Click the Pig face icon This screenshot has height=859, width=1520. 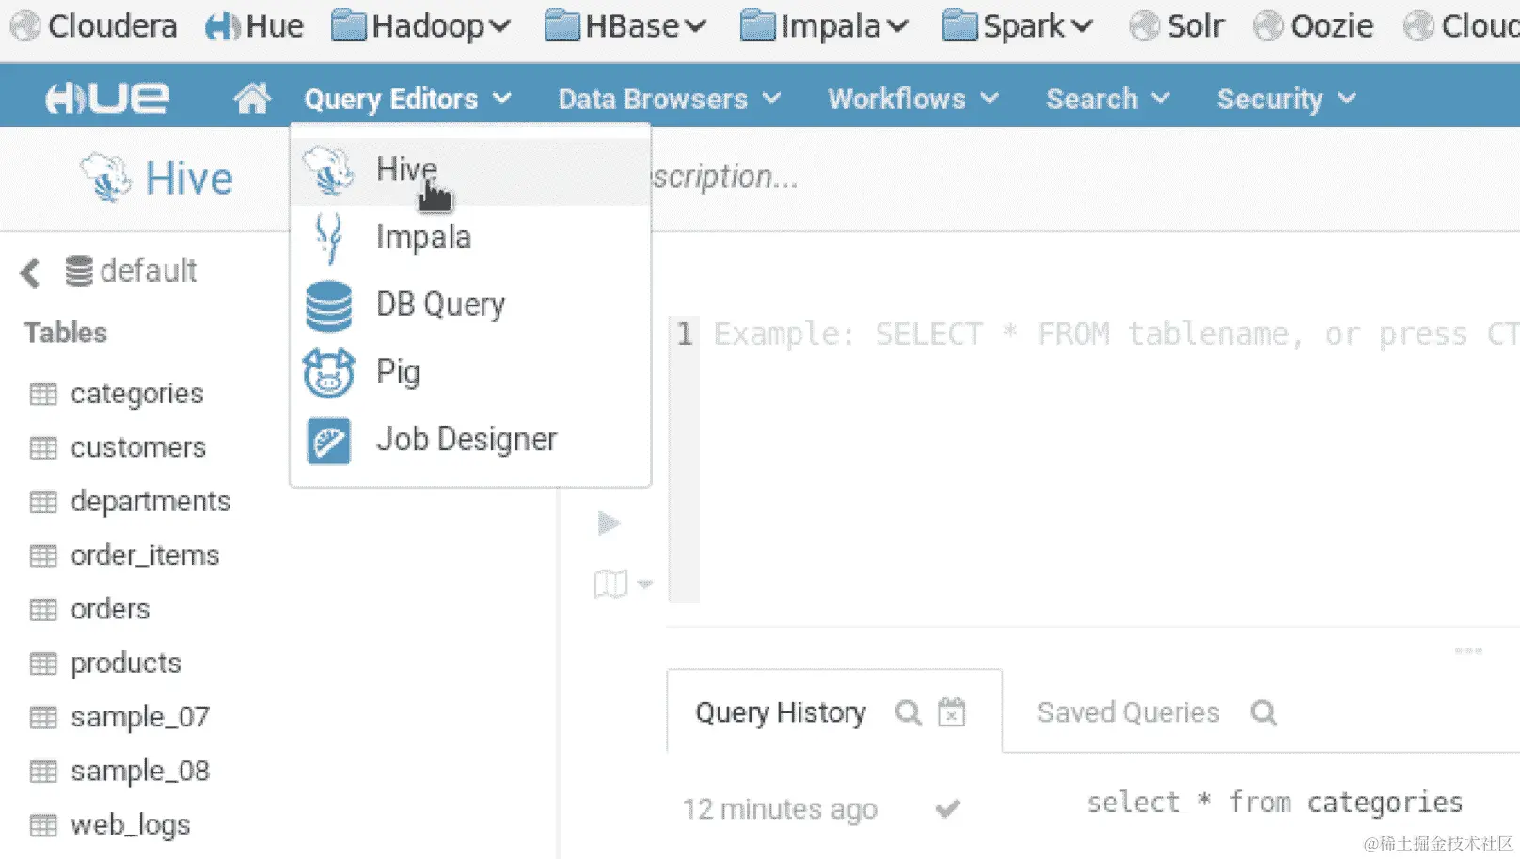(x=328, y=373)
